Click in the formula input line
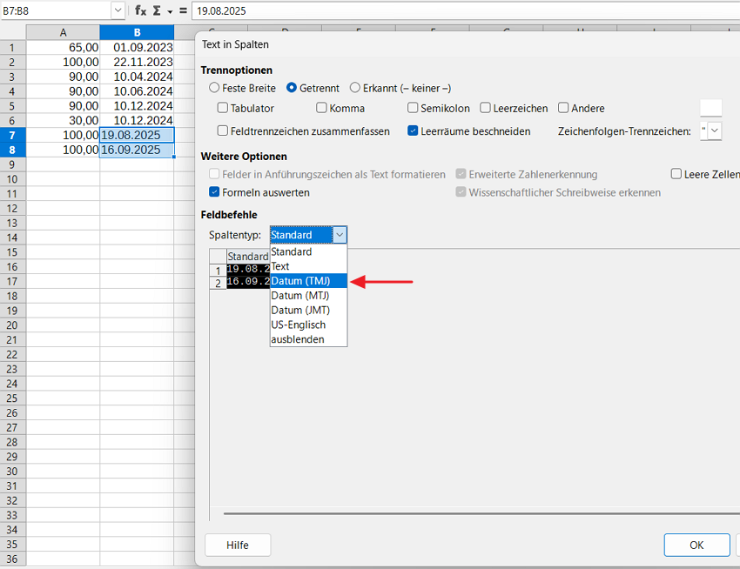The image size is (740, 569). click(x=461, y=10)
